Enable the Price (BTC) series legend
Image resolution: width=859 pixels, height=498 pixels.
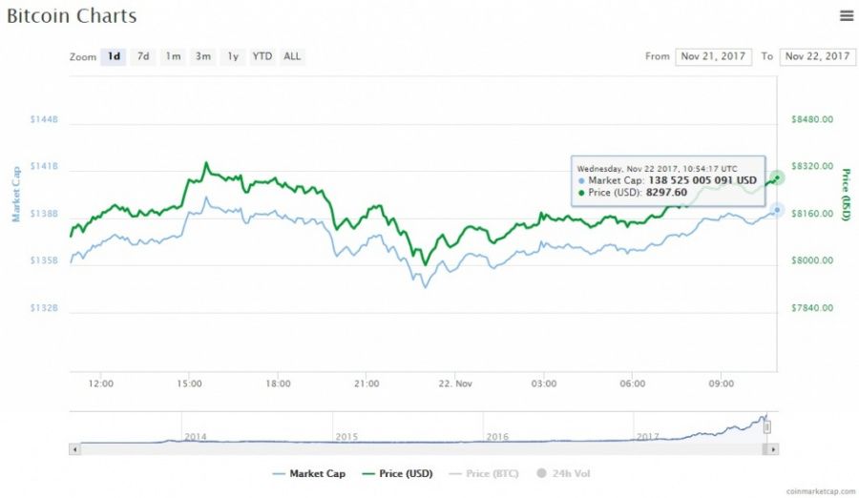[484, 473]
